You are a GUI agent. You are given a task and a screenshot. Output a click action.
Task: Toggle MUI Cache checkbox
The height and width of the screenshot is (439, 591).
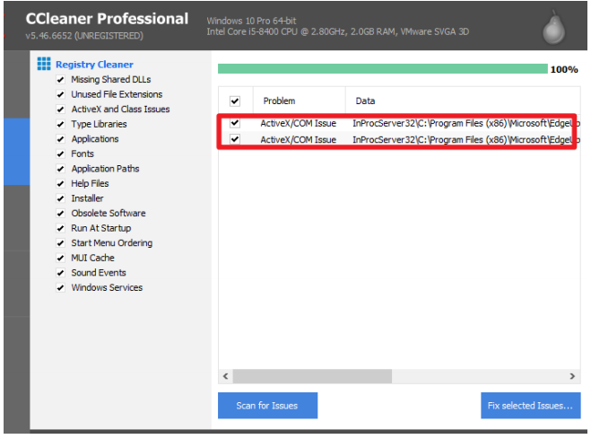pyautogui.click(x=60, y=258)
